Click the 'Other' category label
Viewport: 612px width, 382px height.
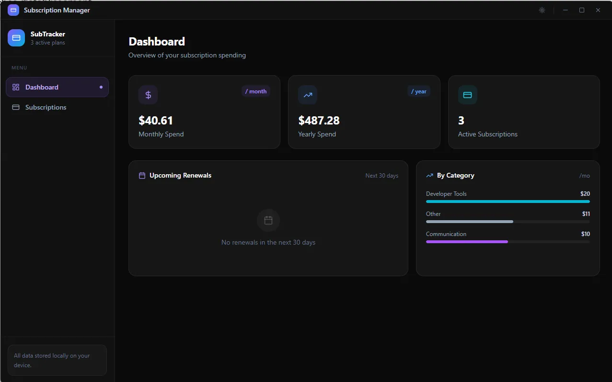click(x=433, y=214)
